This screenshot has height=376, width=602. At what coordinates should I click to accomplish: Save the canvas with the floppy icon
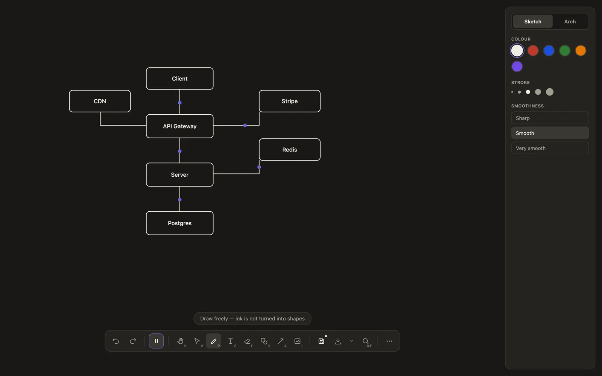pos(321,341)
